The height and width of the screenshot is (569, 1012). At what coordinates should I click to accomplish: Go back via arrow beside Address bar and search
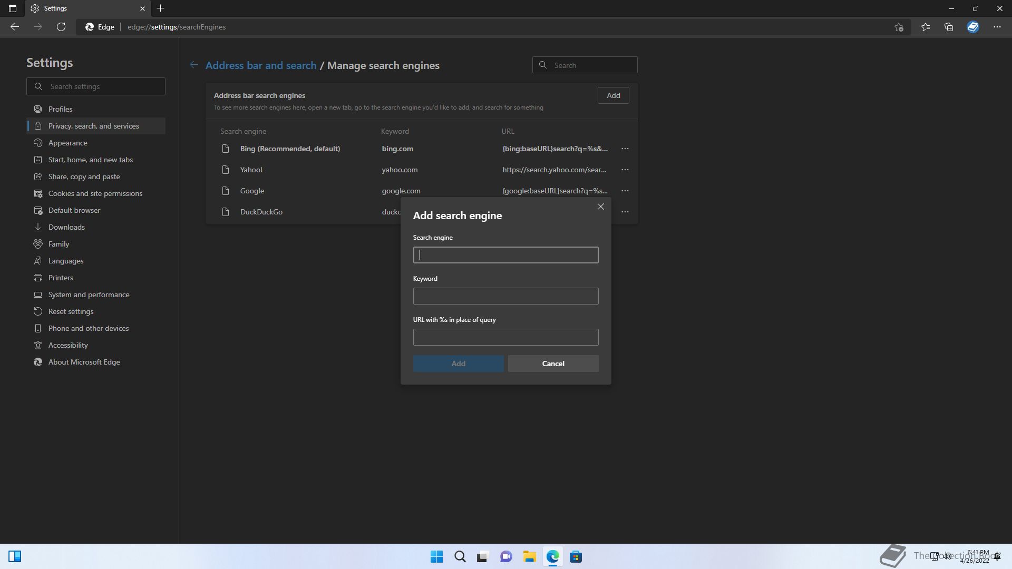(x=194, y=65)
